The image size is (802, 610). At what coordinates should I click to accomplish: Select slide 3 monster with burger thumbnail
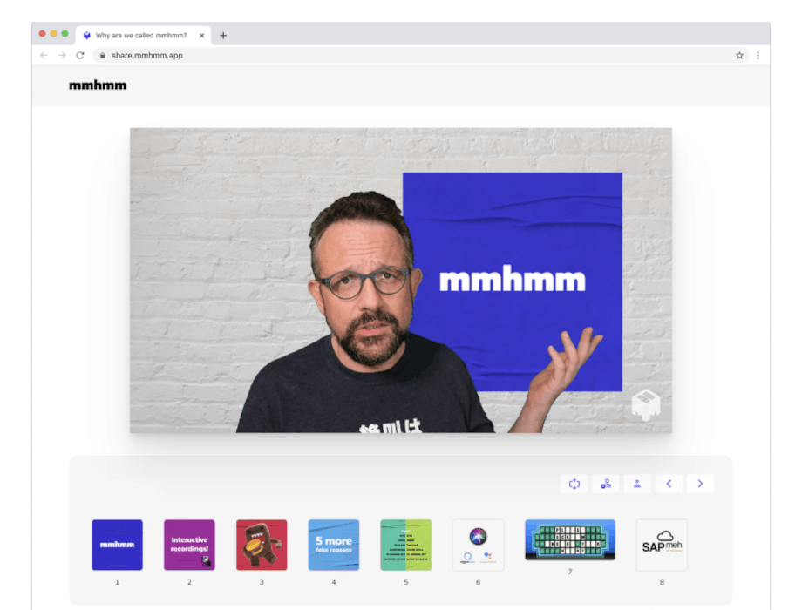[x=262, y=545]
